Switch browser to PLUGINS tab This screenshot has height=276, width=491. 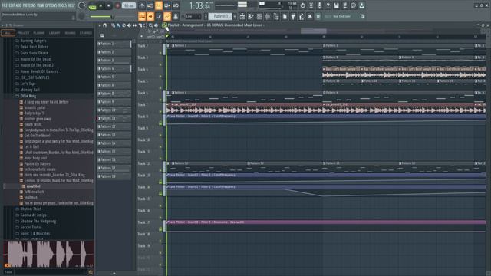pyautogui.click(x=39, y=33)
